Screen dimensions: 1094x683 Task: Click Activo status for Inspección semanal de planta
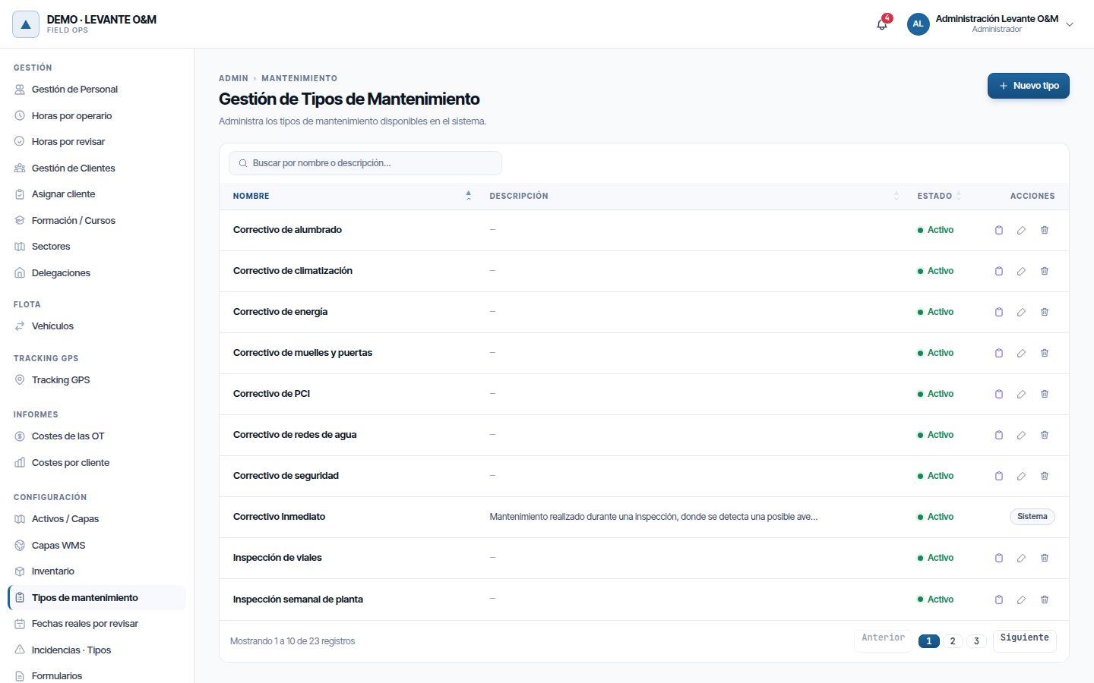935,600
